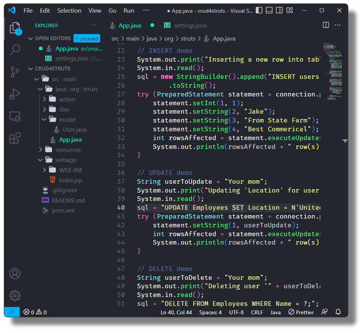Open the Remote Explorer icon
This screenshot has width=364, height=333.
tap(15, 116)
